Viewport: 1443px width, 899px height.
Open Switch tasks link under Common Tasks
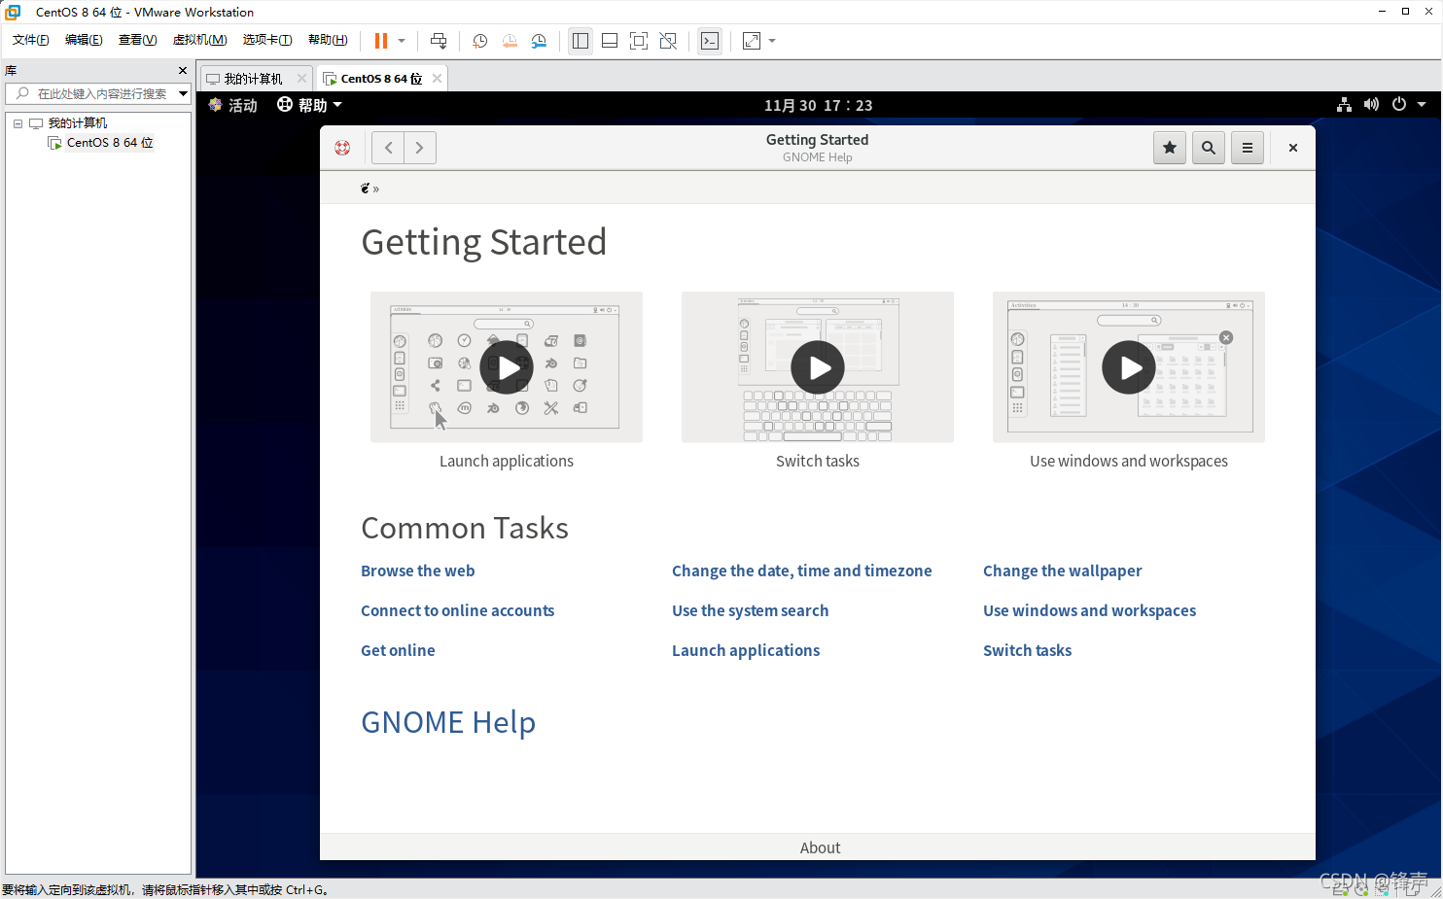1028,650
